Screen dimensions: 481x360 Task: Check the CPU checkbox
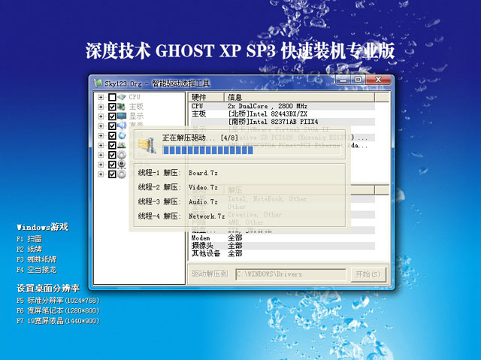pos(112,97)
